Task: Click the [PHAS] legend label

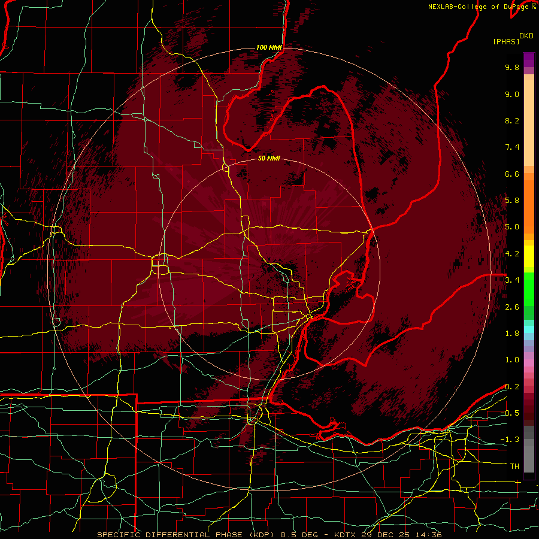Action: (x=506, y=41)
